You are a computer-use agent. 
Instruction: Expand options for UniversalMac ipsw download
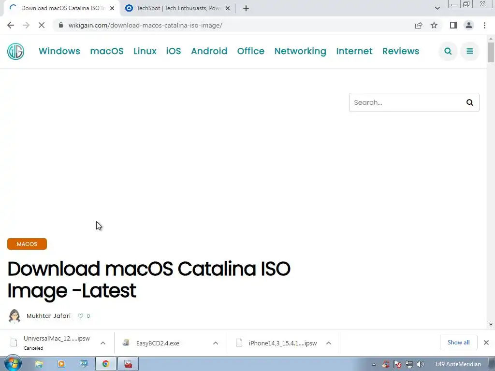[103, 343]
